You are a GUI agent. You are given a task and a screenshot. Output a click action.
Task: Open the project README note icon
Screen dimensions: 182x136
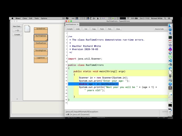click(x=27, y=29)
